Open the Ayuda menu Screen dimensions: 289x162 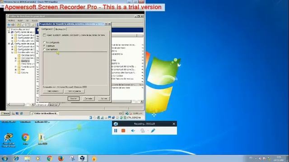[34, 20]
